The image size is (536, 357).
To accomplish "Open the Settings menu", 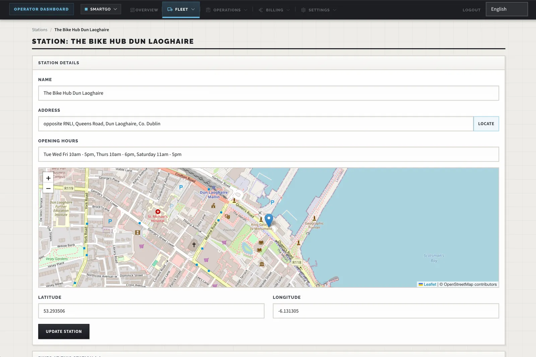I will [x=319, y=10].
